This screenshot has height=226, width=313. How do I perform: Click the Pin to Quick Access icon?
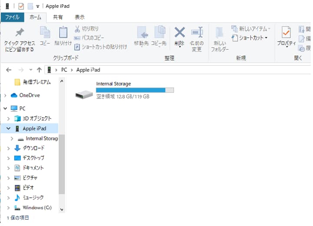(20, 32)
